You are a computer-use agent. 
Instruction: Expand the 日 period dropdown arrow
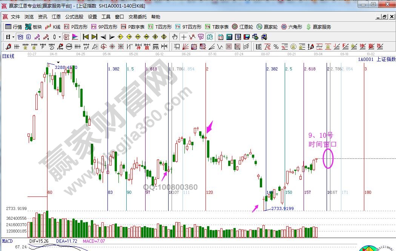[13, 37]
